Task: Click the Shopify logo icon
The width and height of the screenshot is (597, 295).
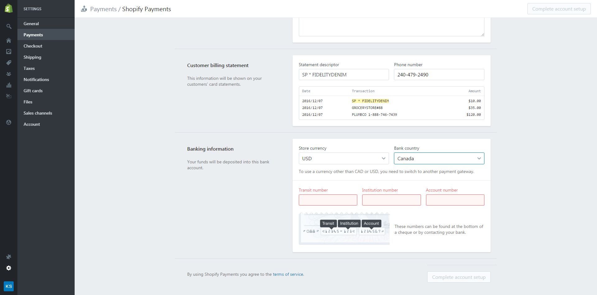Action: click(x=9, y=8)
